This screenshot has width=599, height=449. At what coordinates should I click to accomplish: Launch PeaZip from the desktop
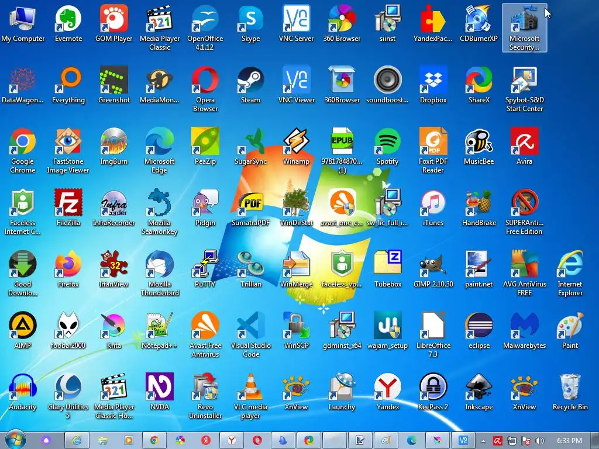click(205, 147)
